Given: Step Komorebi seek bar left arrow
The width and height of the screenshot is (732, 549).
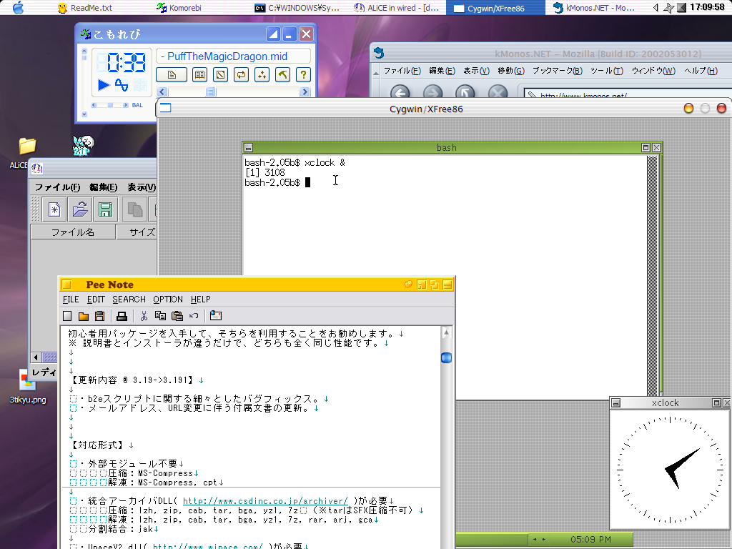Looking at the screenshot, I should (x=162, y=92).
